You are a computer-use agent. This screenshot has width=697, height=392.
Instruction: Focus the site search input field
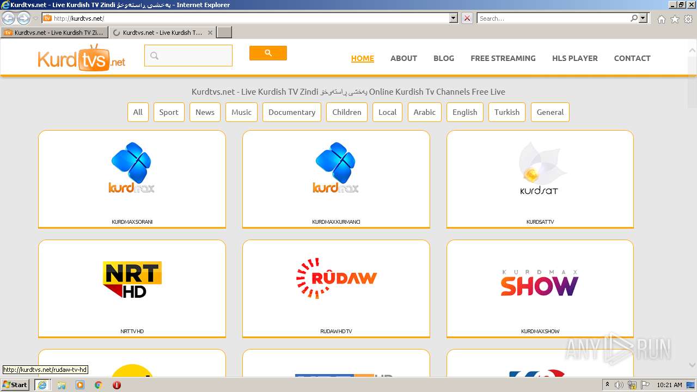tap(188, 56)
